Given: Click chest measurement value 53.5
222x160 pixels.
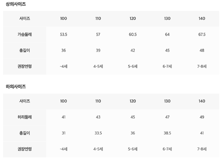Looking at the screenshot, I should click(x=64, y=34).
